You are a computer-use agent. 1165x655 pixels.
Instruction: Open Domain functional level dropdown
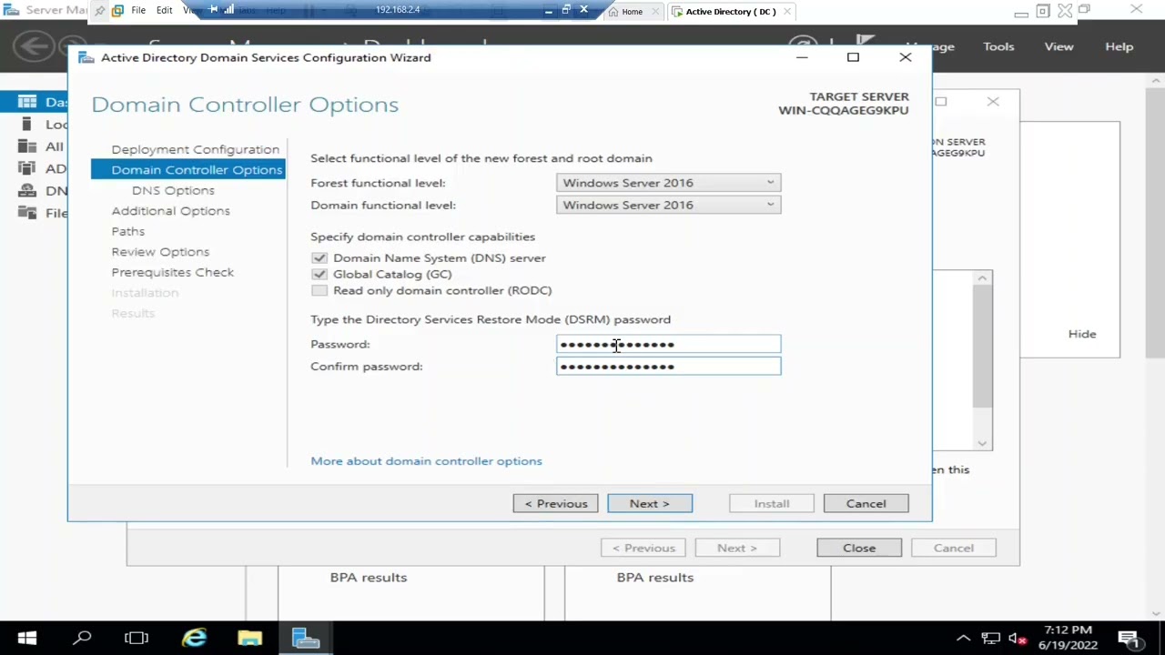coord(668,205)
